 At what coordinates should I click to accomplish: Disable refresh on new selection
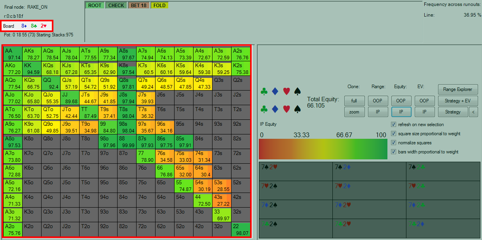(393, 125)
